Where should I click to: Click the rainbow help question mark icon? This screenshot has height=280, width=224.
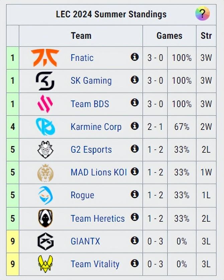202,14
